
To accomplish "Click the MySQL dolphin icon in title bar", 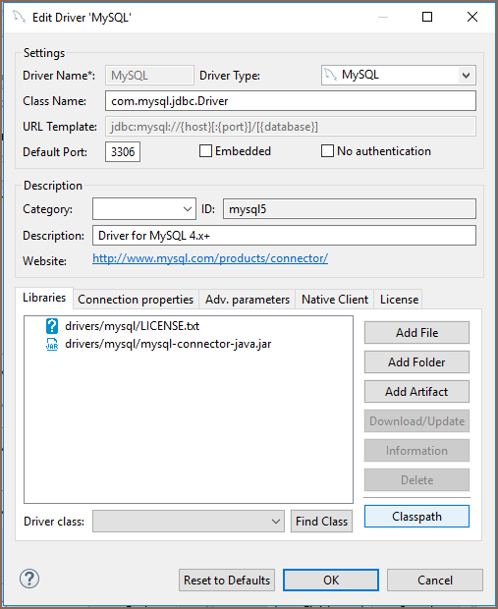I will pos(19,17).
